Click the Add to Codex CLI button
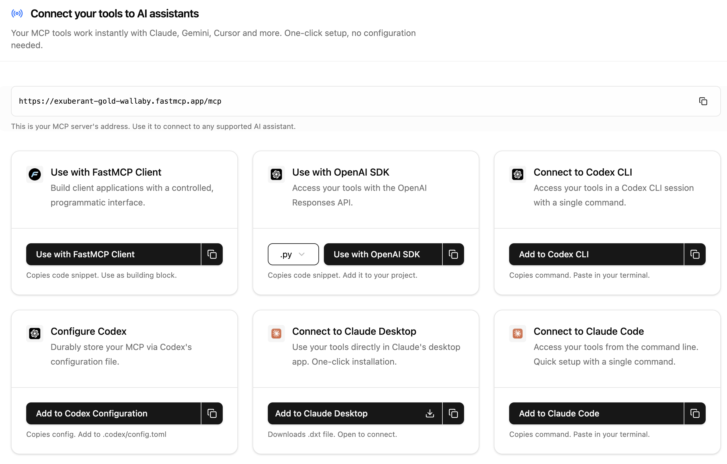The image size is (727, 464). [596, 254]
